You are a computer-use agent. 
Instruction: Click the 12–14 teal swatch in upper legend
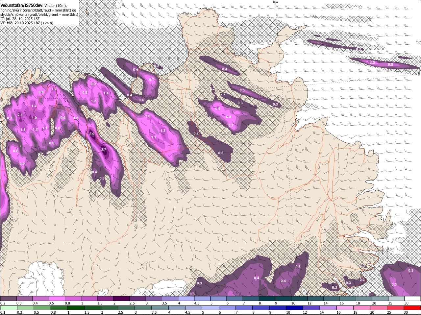pyautogui.click(x=315, y=299)
